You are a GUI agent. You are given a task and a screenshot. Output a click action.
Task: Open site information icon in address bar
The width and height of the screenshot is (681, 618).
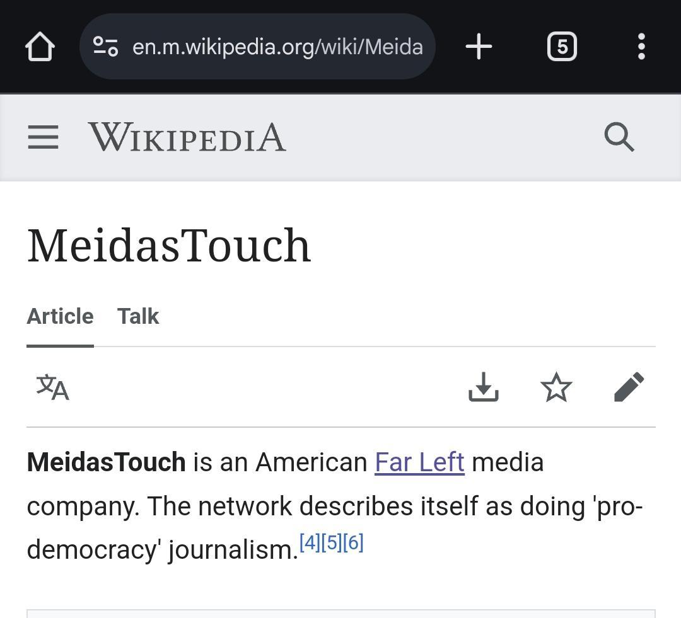click(105, 47)
